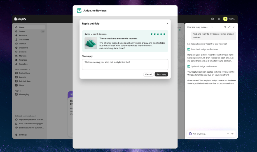Open Orders in the sidebar
Viewport: 257px width, 152px height.
[30, 31]
